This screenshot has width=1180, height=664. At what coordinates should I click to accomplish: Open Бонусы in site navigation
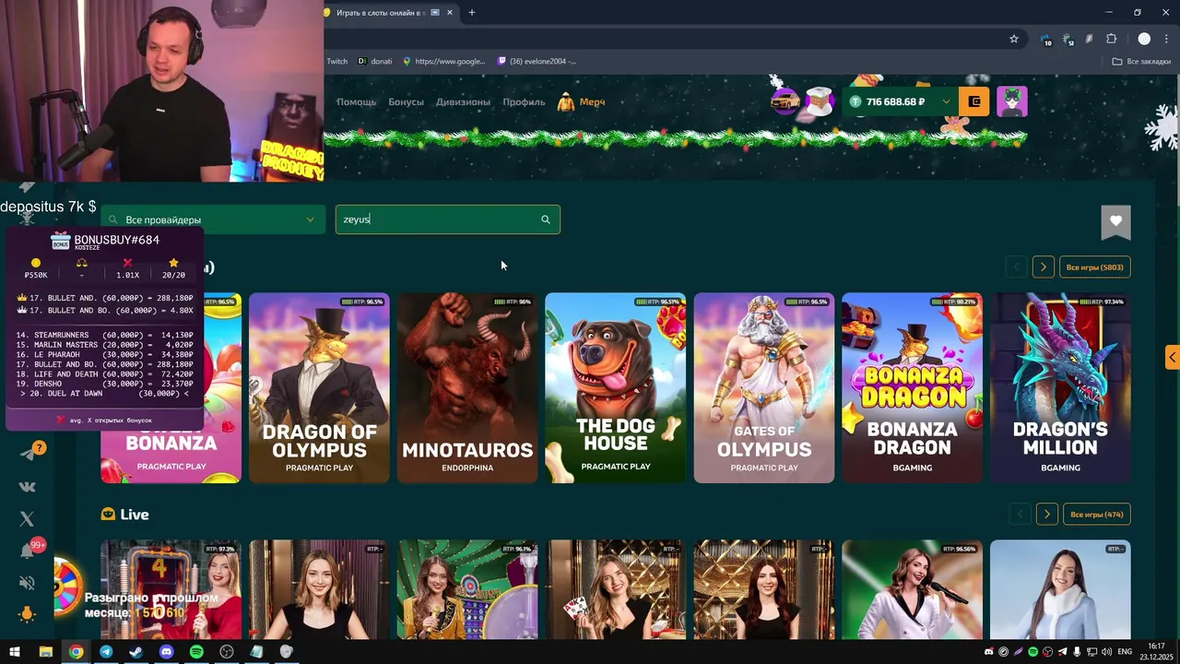pos(406,101)
